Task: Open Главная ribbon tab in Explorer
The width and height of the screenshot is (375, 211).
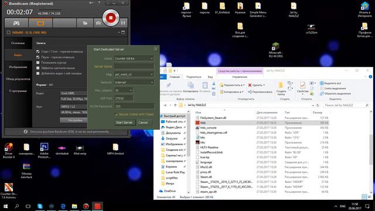Action: 175,77
